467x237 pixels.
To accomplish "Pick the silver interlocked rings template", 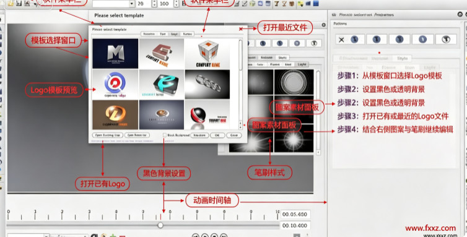I will 207,85.
